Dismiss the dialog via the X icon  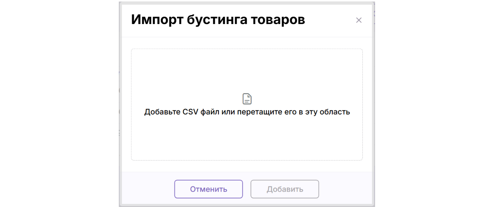(x=359, y=20)
